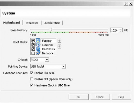This screenshot has height=103, width=134.
Task: Confirm settings with OK button
Action: click(79, 97)
